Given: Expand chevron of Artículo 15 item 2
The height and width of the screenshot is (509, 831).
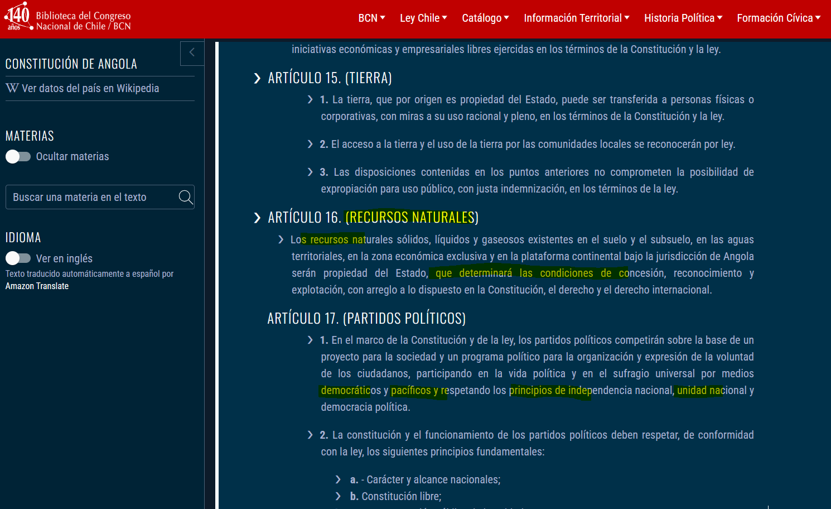Looking at the screenshot, I should coord(310,144).
